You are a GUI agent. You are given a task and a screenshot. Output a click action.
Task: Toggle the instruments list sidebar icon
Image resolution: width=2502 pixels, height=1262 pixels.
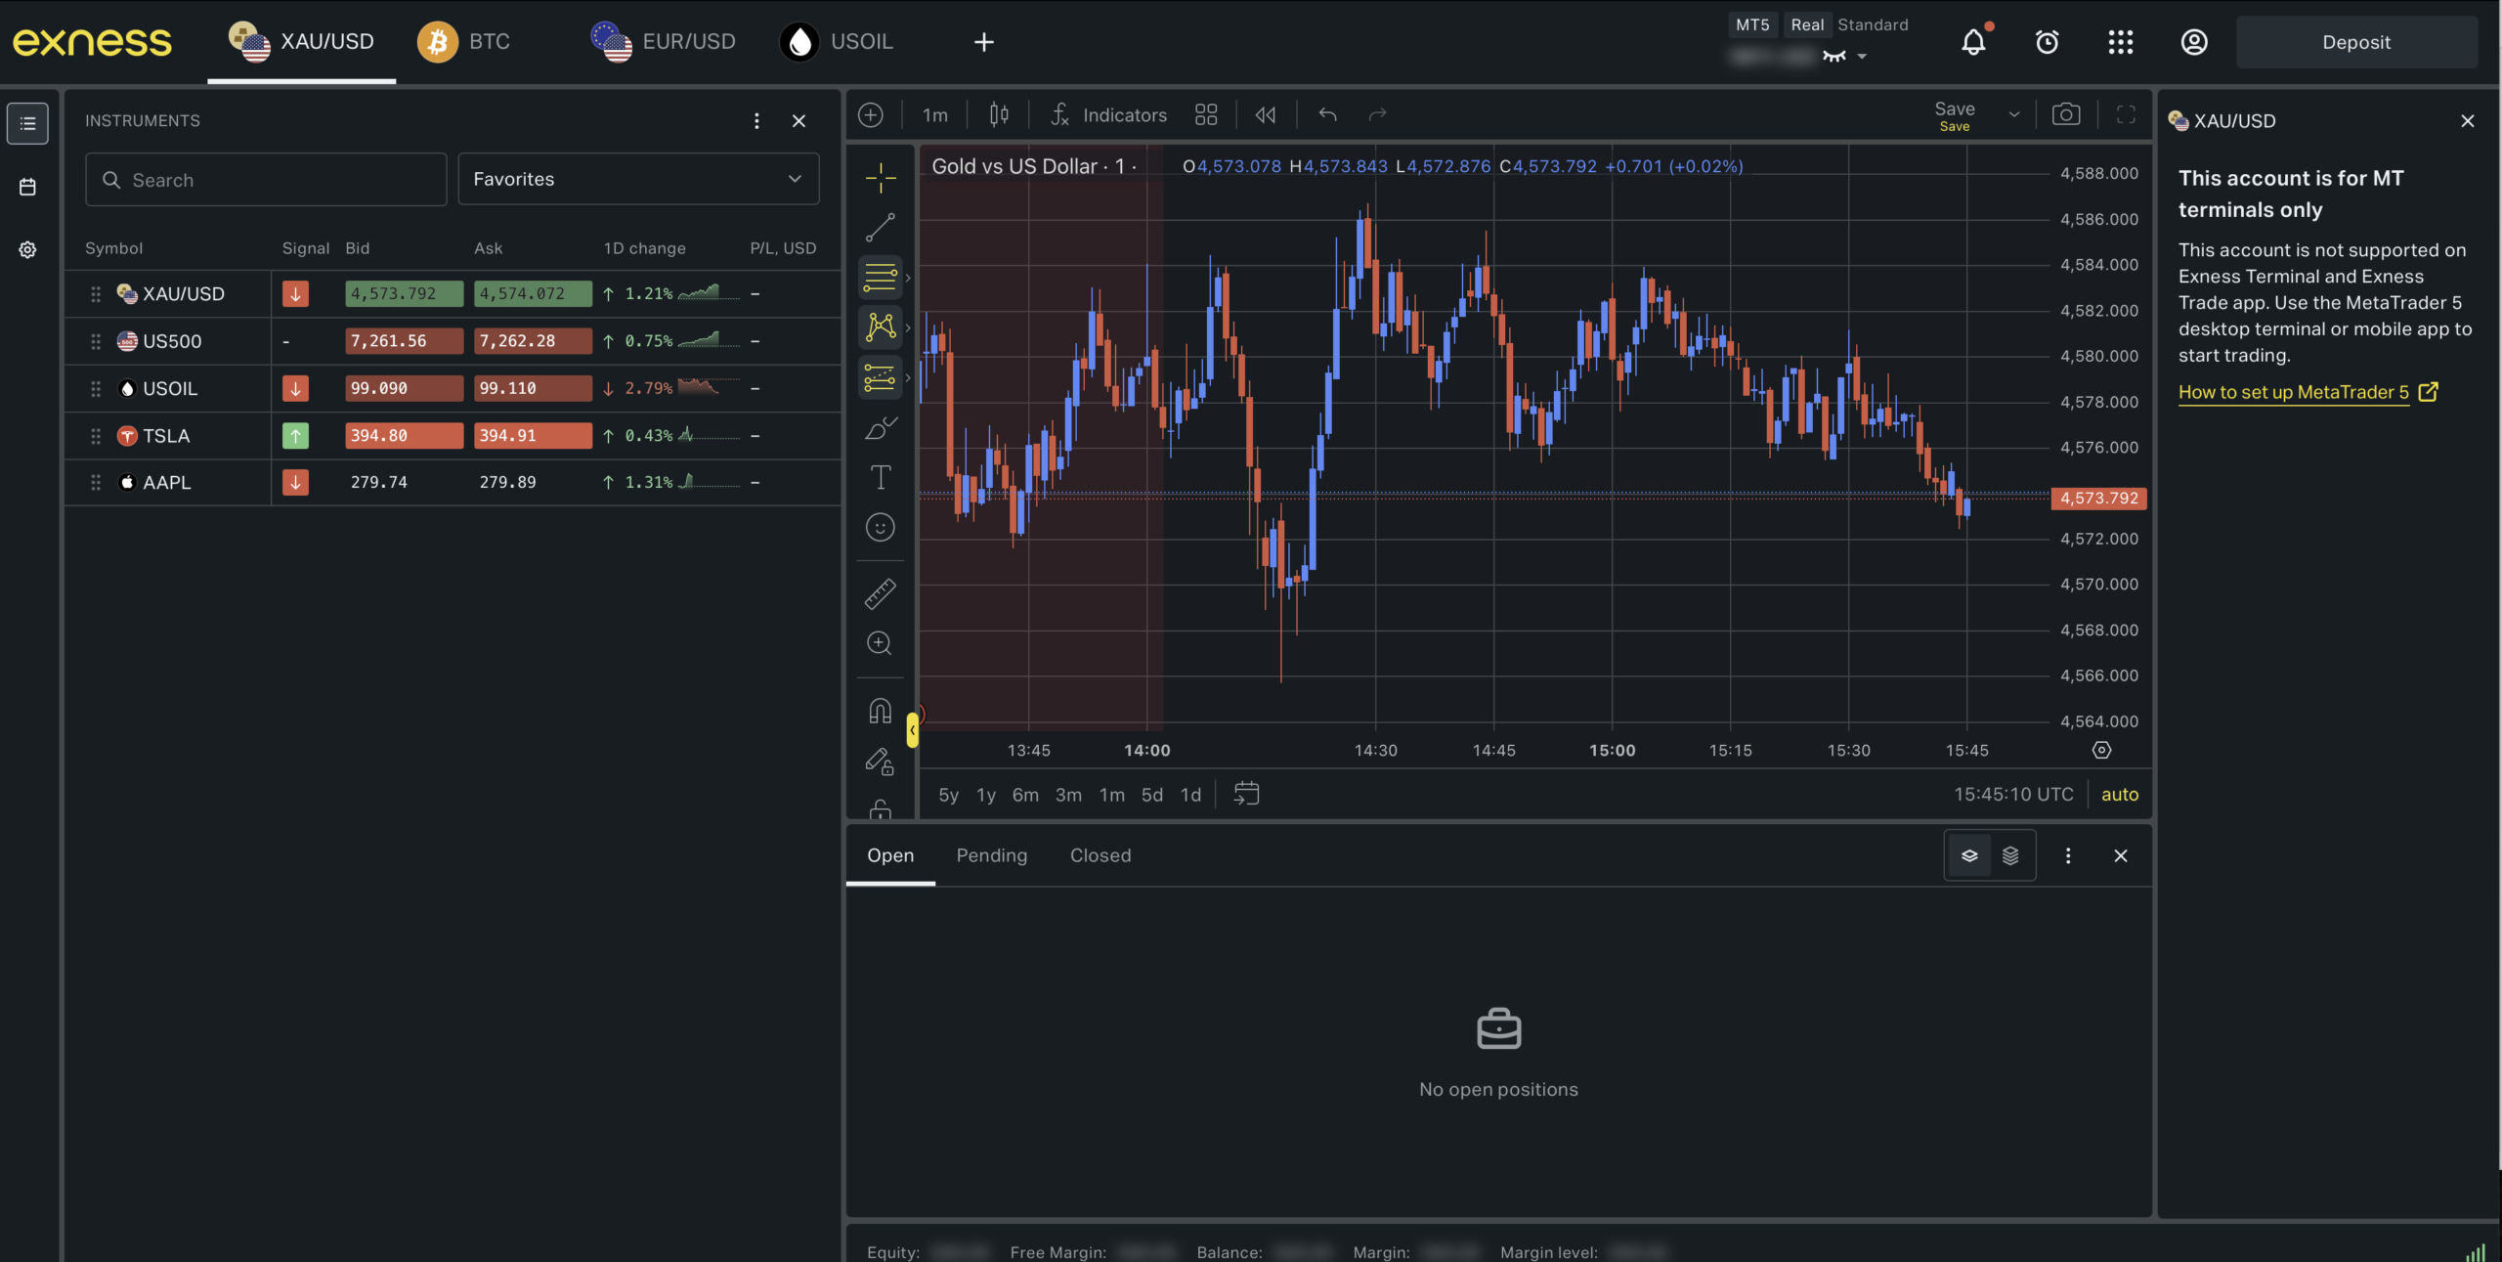(x=27, y=123)
